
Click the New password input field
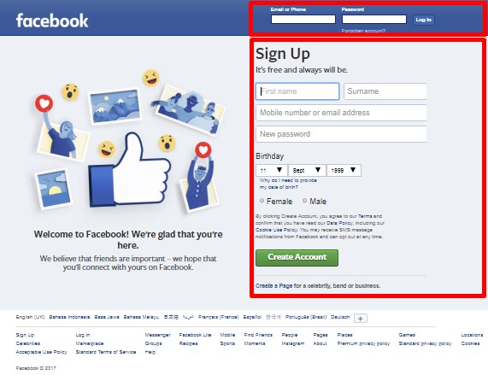341,134
